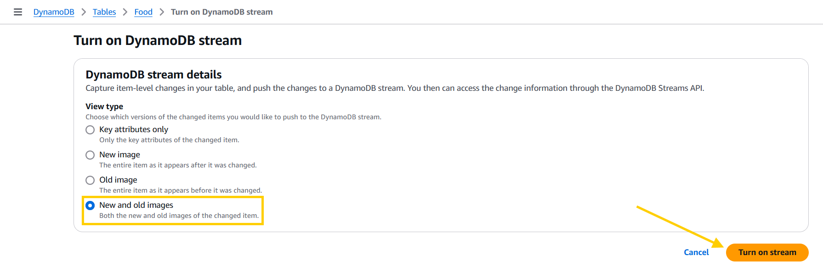Select the Key attributes only radio button

click(x=90, y=130)
